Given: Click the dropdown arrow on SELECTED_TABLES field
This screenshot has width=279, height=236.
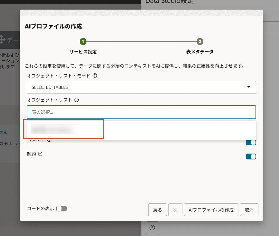Looking at the screenshot, I should 249,87.
